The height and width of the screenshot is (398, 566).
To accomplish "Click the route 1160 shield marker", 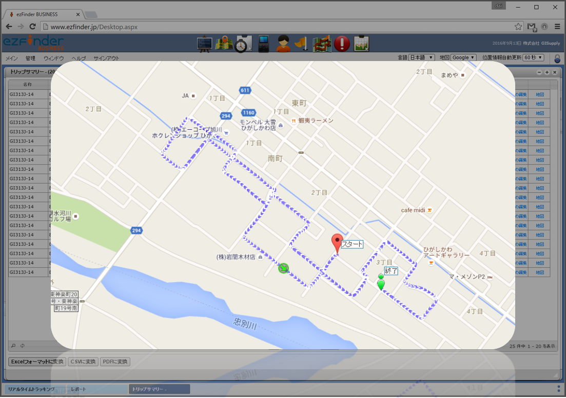I will 249,113.
